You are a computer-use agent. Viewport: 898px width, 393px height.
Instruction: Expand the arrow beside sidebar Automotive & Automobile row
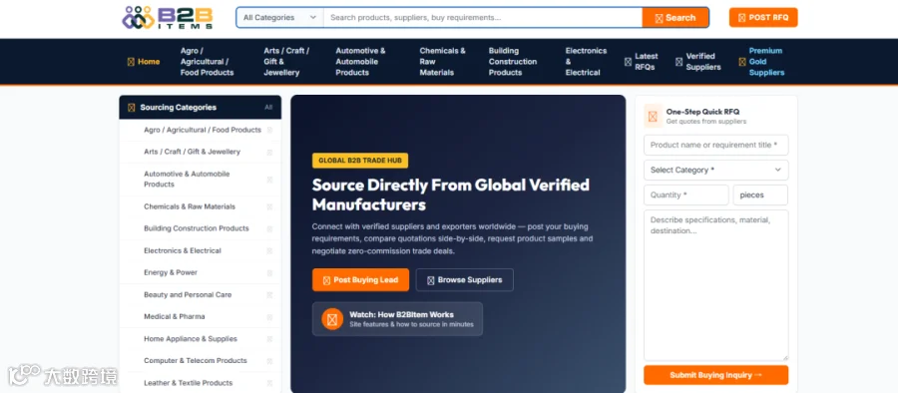pyautogui.click(x=269, y=180)
